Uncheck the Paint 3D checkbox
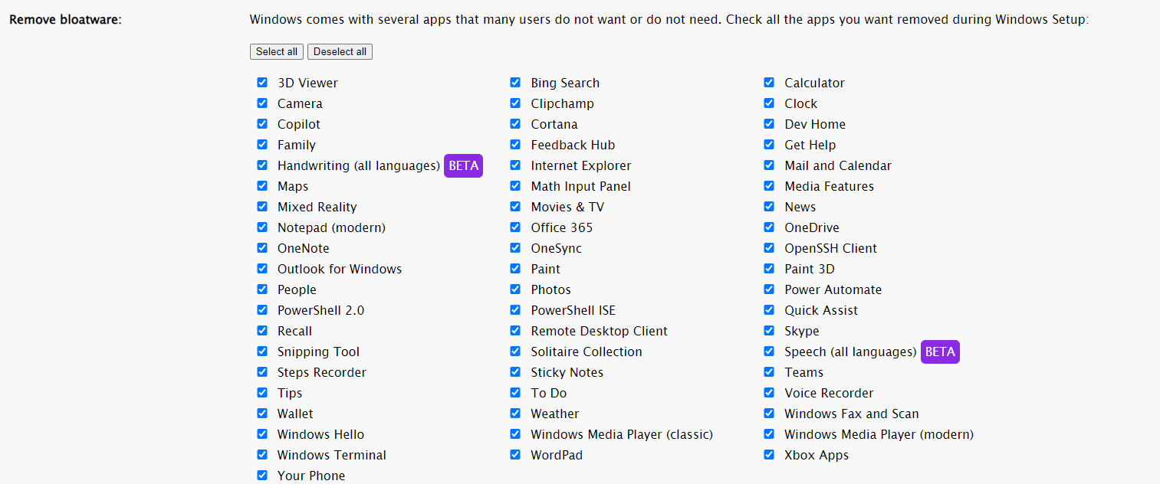 (769, 269)
